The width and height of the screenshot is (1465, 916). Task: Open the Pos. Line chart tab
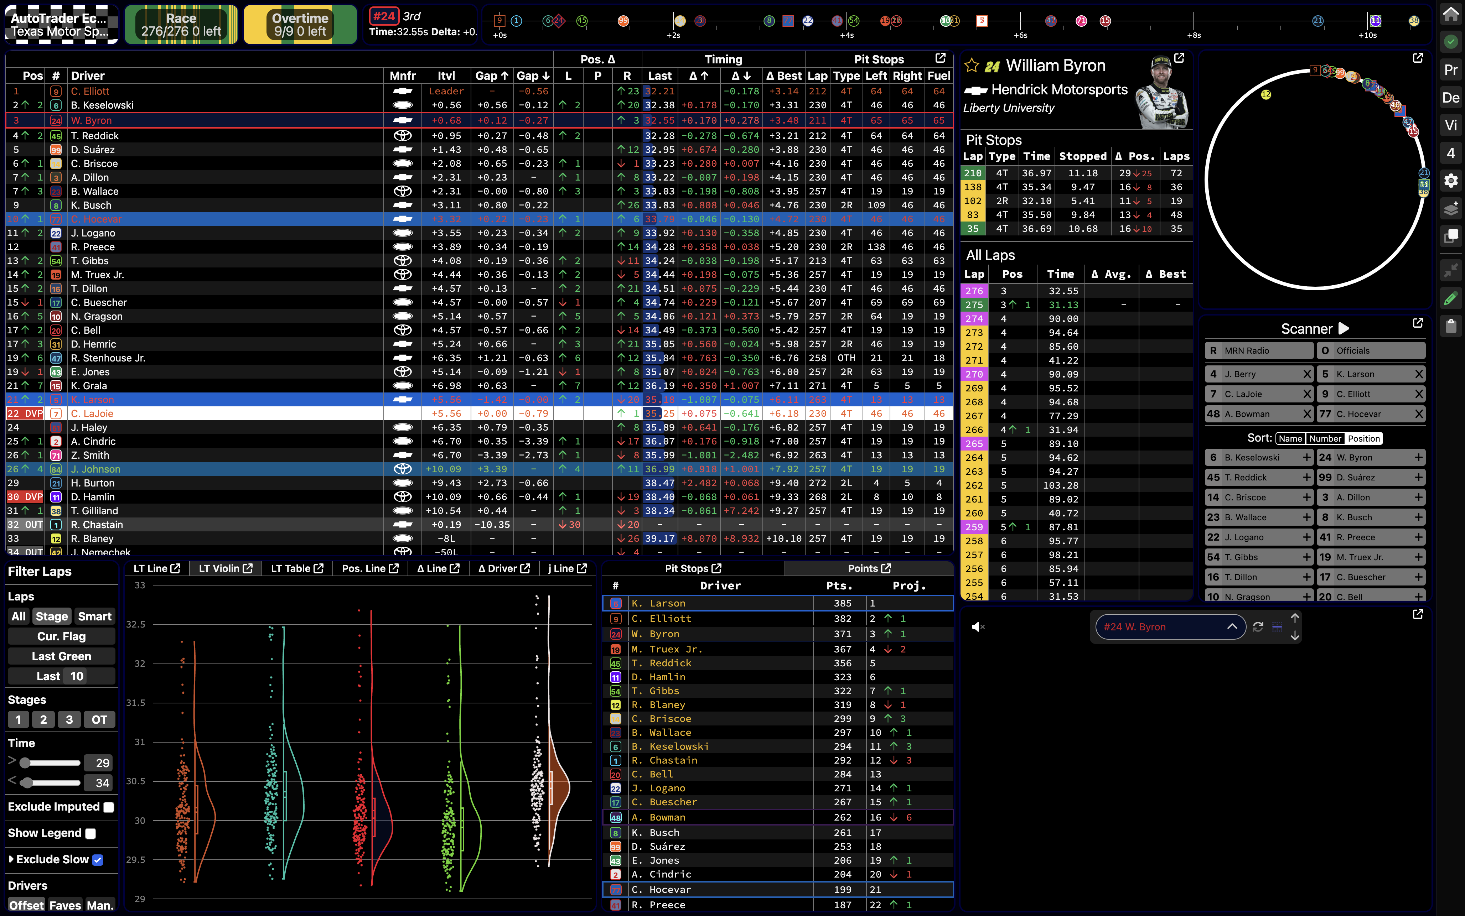[369, 569]
